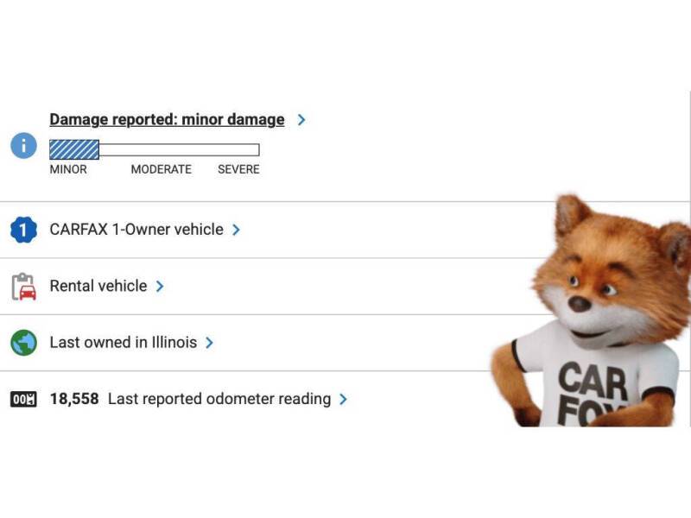Click the blue info circle icon

coord(23,145)
